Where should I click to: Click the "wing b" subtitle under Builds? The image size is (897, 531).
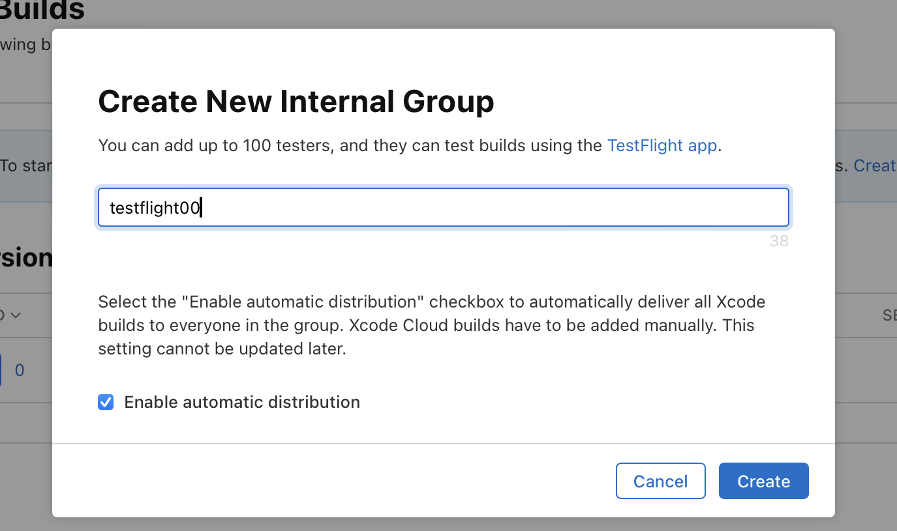click(x=25, y=45)
